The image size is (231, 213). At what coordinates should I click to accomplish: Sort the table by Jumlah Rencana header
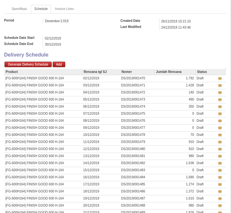coord(169,72)
